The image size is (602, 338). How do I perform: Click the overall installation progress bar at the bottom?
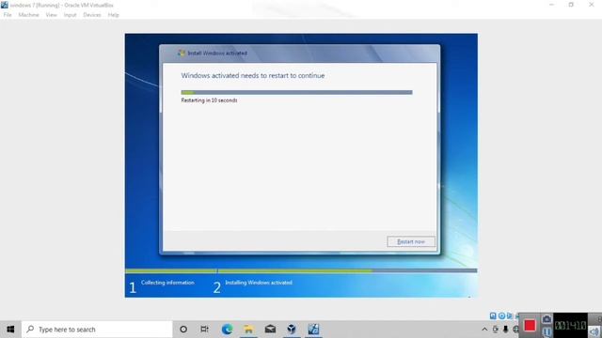pos(301,270)
